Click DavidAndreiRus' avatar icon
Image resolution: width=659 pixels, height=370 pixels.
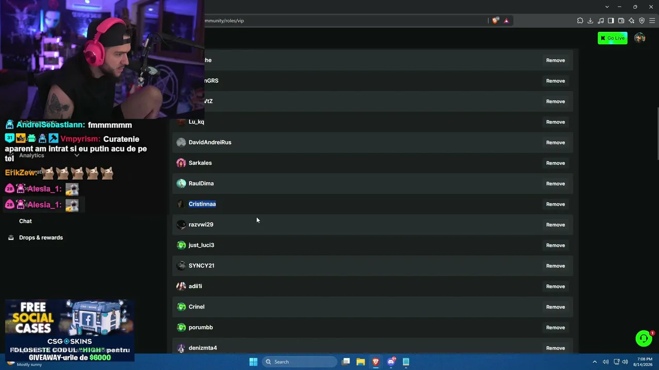tap(181, 142)
